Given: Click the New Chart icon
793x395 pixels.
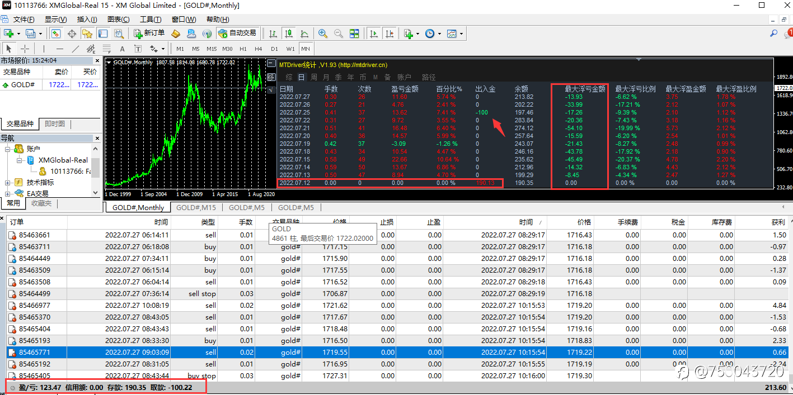Looking at the screenshot, I should pyautogui.click(x=8, y=34).
